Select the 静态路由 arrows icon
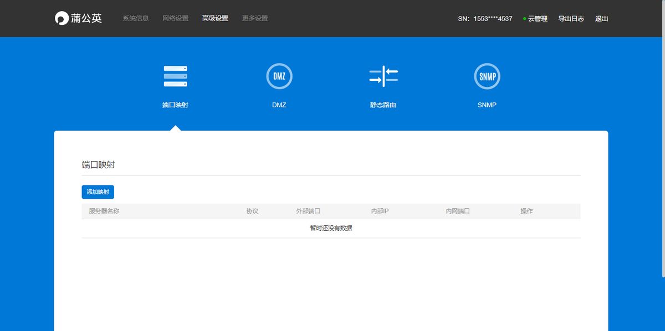 [x=383, y=76]
